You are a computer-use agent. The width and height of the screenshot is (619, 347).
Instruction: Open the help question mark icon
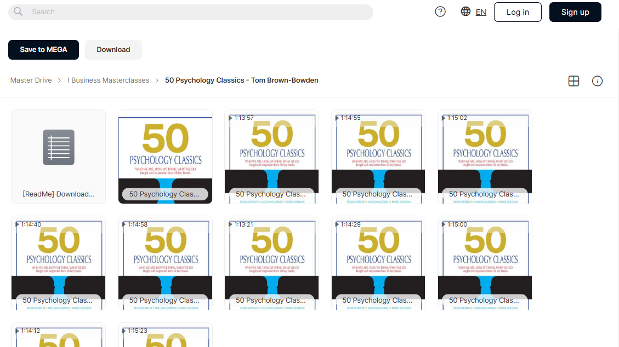point(440,12)
